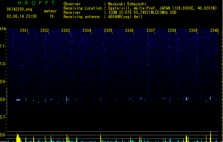Viewport: 223px width, 142px height.
Task: Click the long meteor echo just before 2331
Action: [x=18, y=100]
